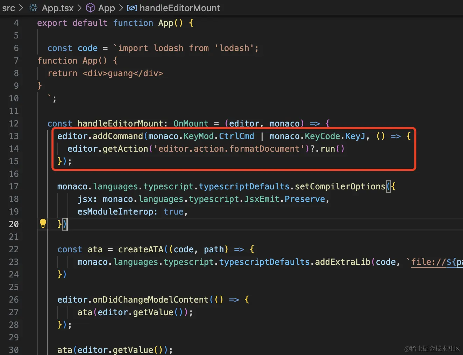Click line number 26 in the gutter
This screenshot has width=463, height=355.
(14, 300)
